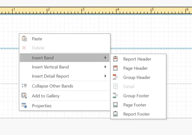The width and height of the screenshot is (192, 135).
Task: Click the Group Footer band icon
Action: (x=115, y=96)
